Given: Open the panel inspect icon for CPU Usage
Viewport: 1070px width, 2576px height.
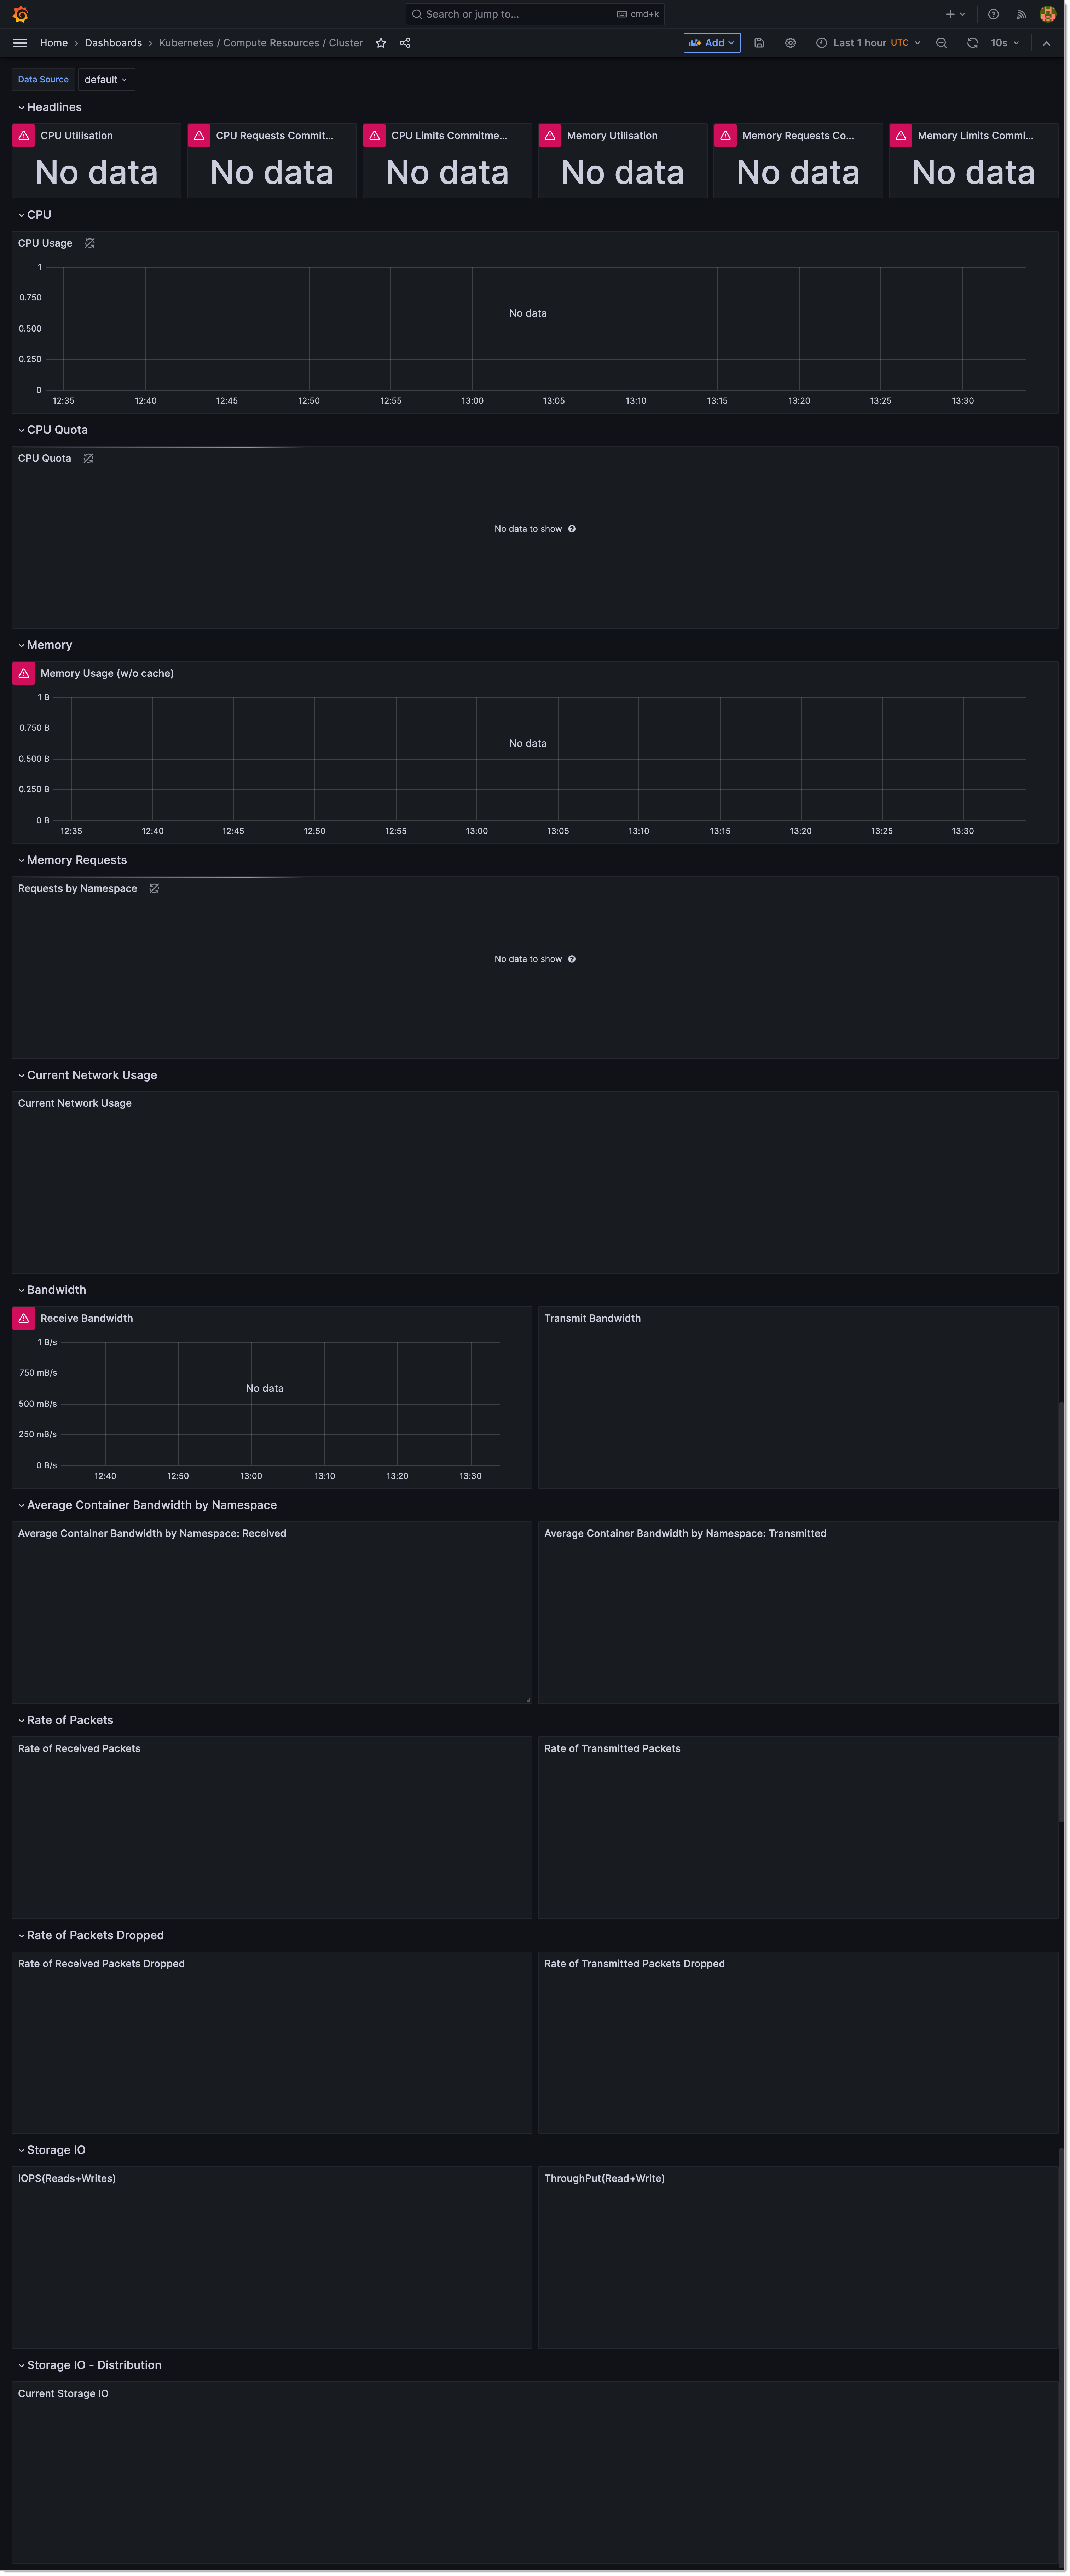Looking at the screenshot, I should click(91, 243).
